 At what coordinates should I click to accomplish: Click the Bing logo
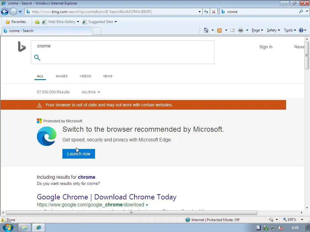[x=22, y=46]
